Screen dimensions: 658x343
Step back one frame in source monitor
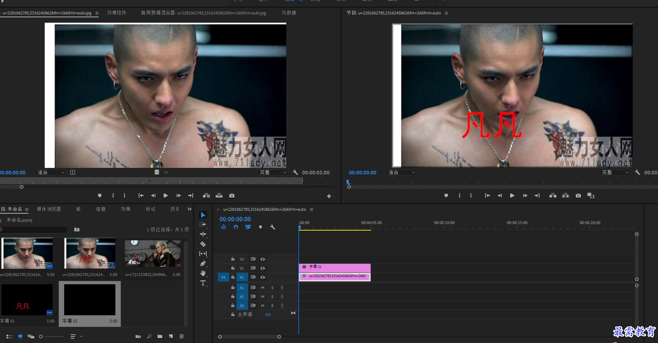(x=153, y=196)
